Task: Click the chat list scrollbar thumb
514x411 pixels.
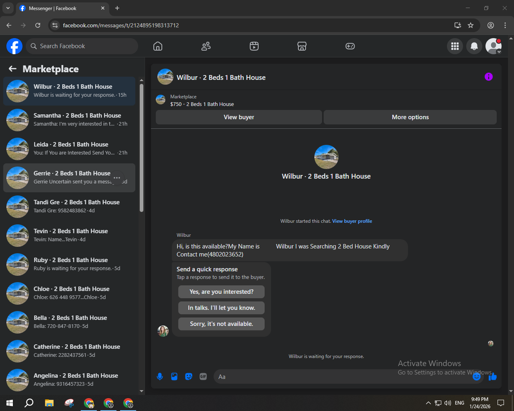Action: pos(141,148)
